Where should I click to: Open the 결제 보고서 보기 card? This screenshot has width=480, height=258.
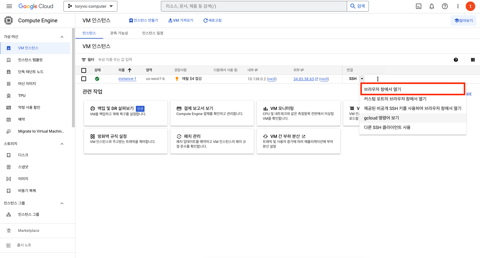pos(212,113)
